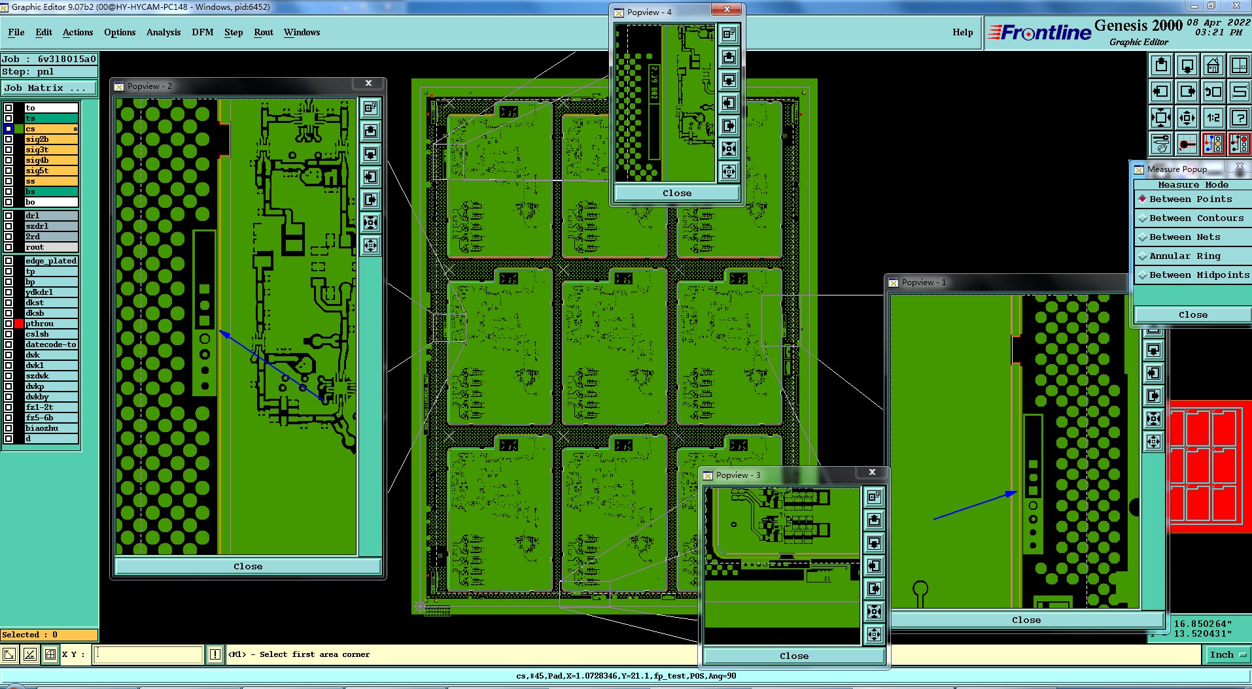
Task: Click the pan down icon in main toolbar
Action: click(x=1187, y=65)
